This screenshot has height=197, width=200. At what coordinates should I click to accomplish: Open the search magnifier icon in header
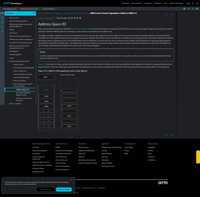coord(189,3)
